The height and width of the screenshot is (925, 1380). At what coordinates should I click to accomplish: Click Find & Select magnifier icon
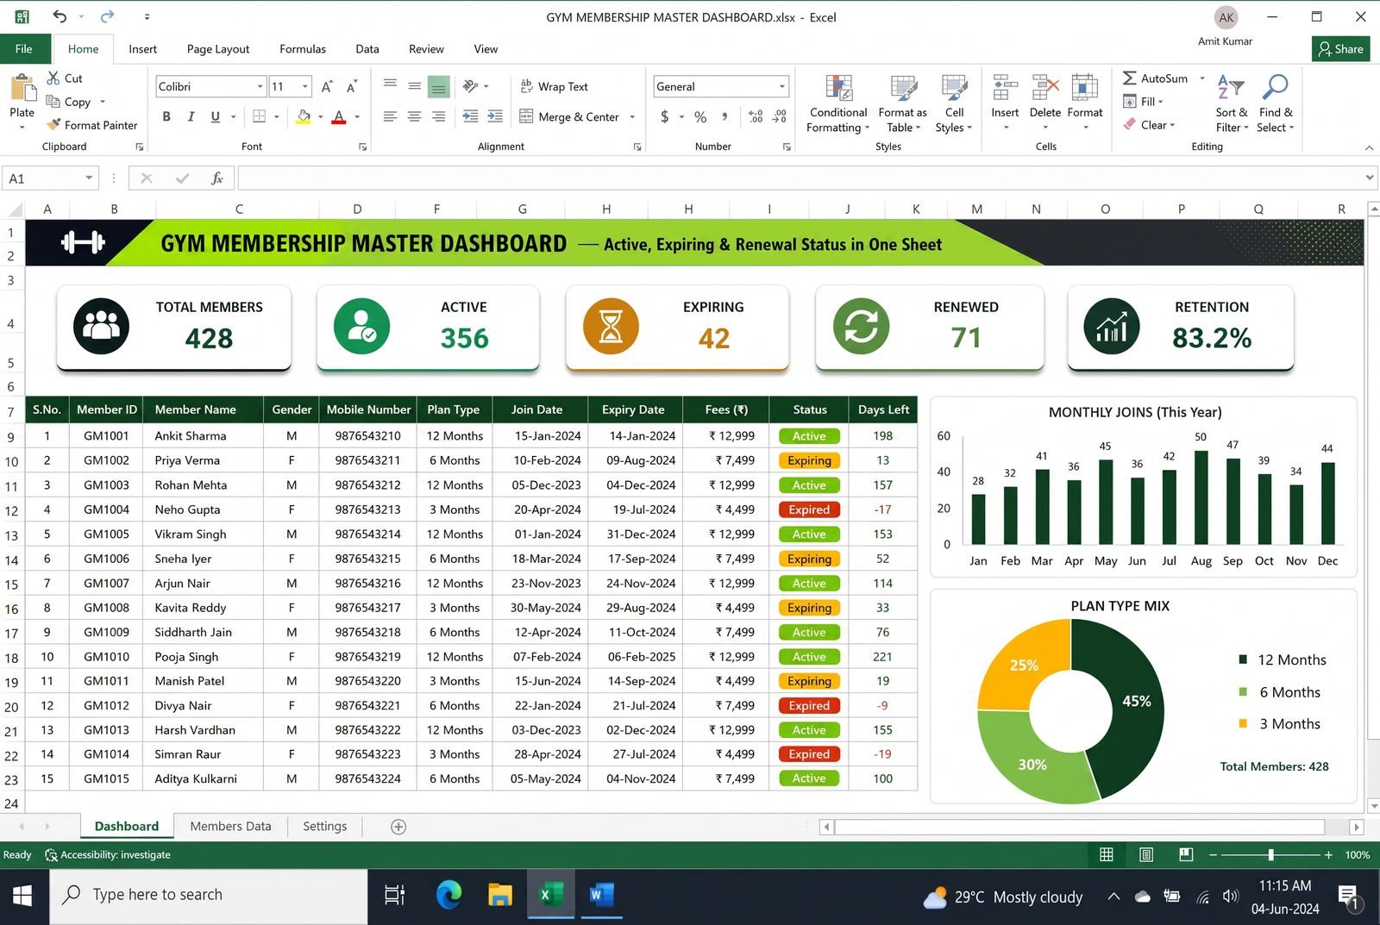(1275, 88)
